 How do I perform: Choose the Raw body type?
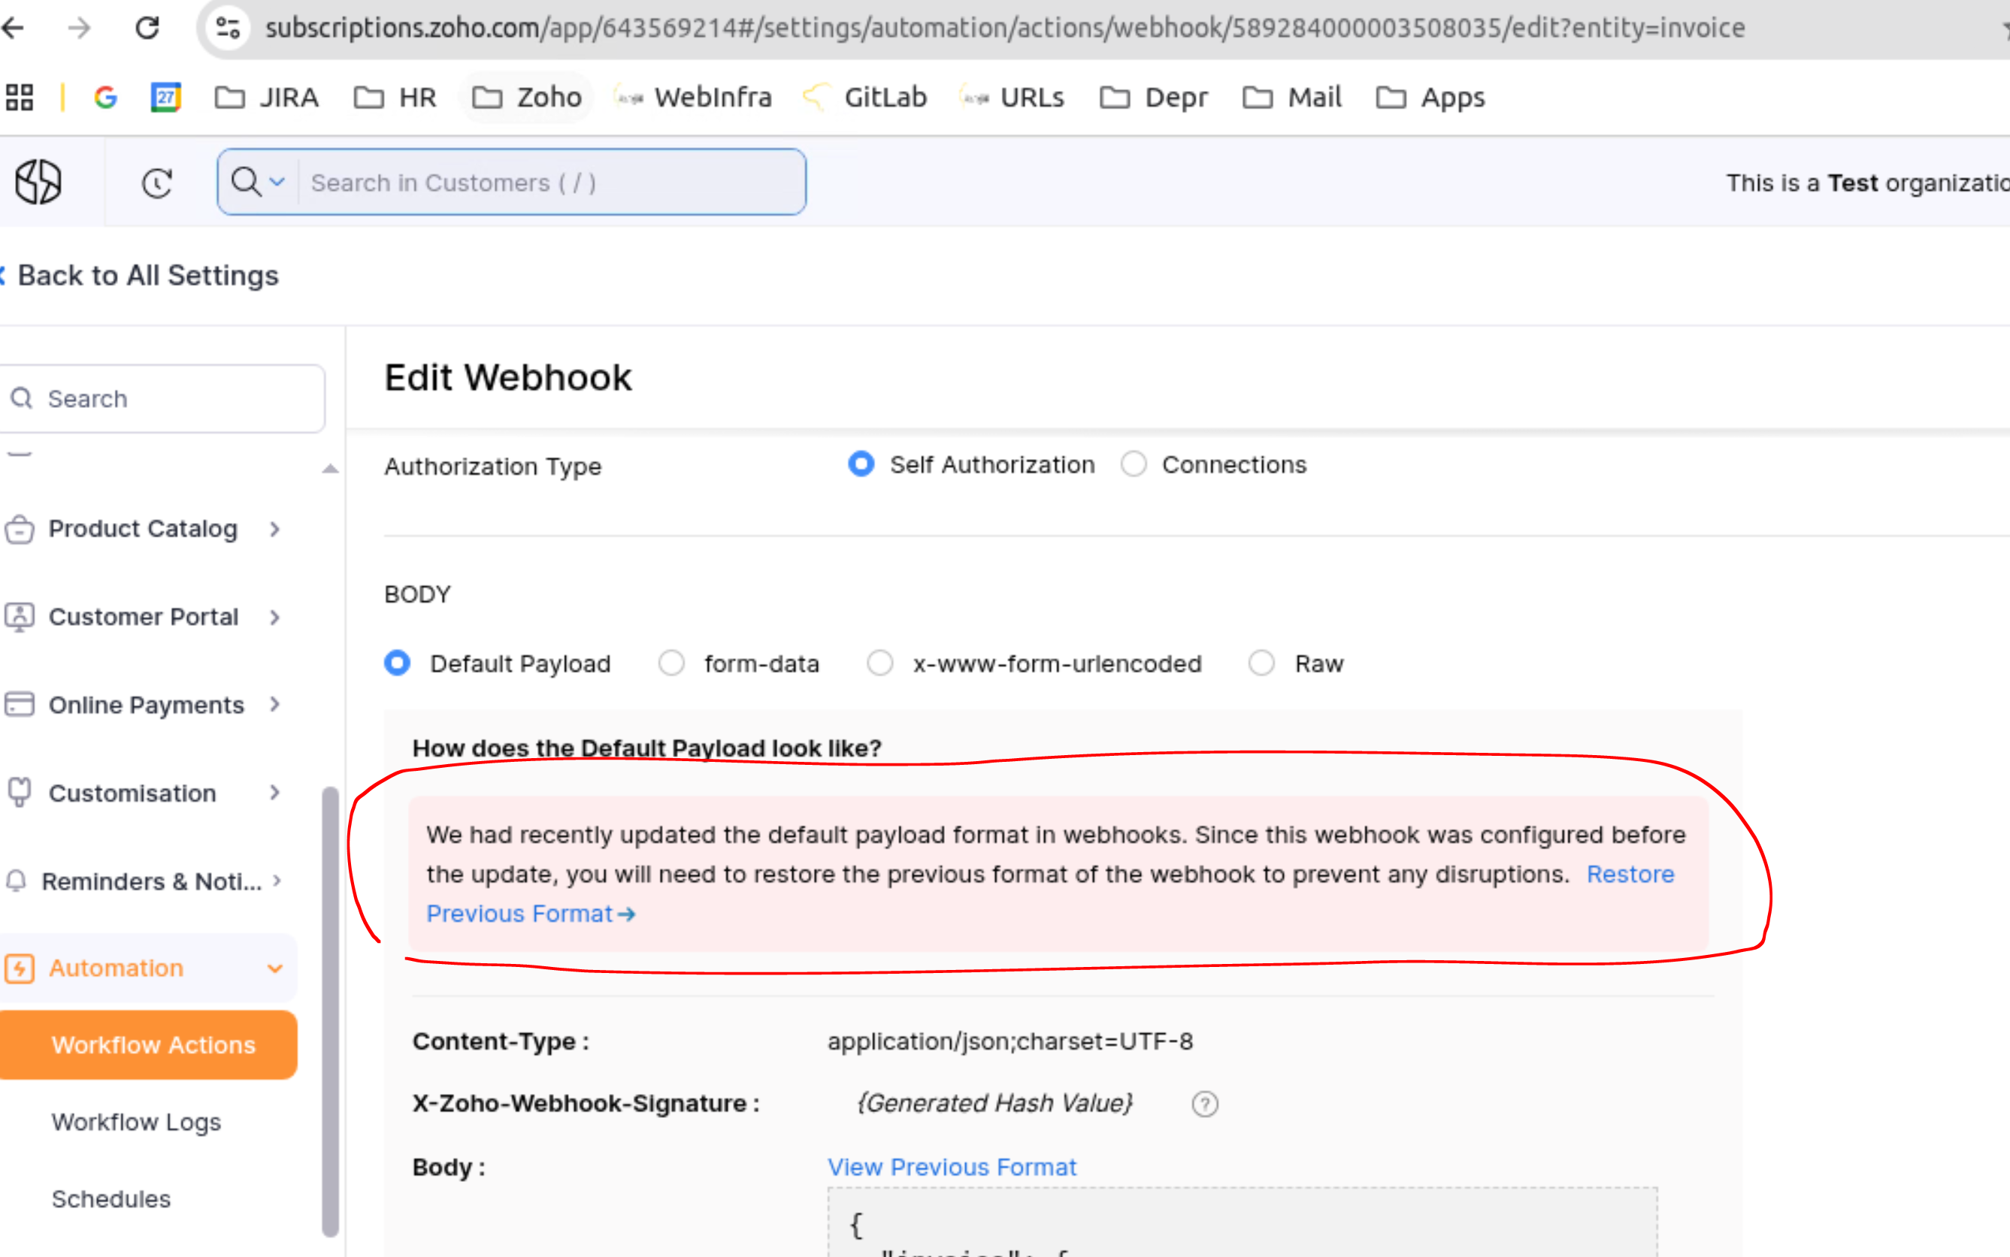pos(1261,663)
